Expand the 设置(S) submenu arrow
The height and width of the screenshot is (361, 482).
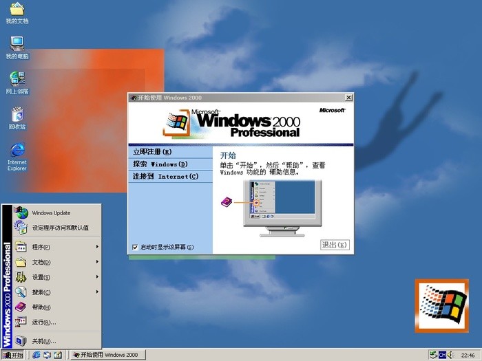(97, 276)
